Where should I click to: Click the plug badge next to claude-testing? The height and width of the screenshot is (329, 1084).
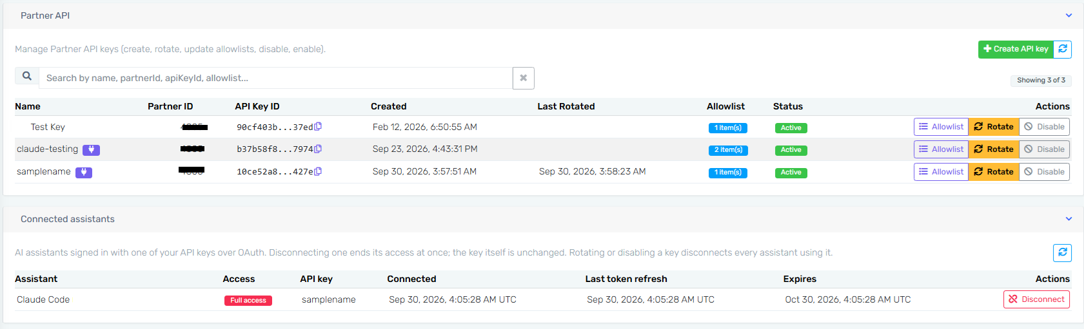(x=91, y=150)
